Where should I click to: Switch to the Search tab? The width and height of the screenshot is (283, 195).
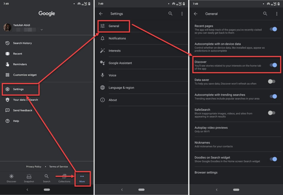coord(46,178)
